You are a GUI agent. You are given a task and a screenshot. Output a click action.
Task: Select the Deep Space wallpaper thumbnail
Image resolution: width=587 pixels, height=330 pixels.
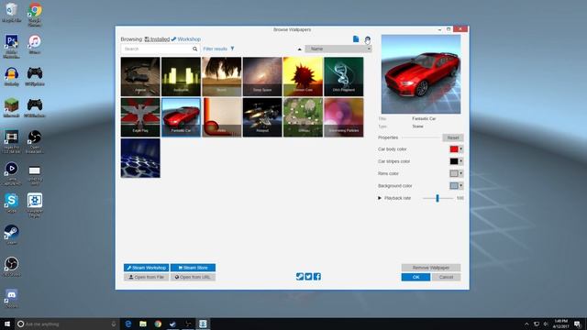pyautogui.click(x=262, y=76)
